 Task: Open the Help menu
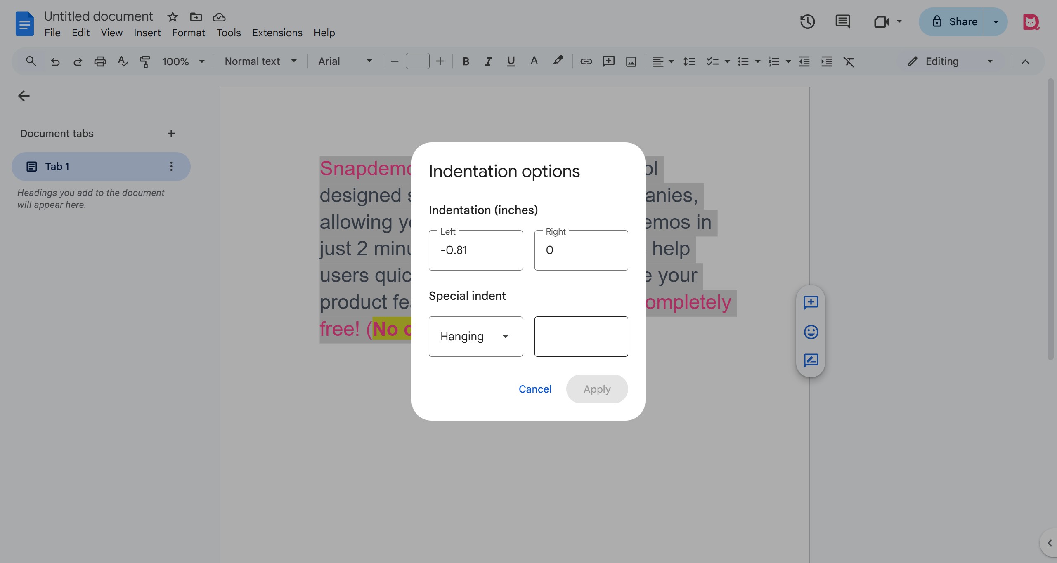pyautogui.click(x=324, y=33)
